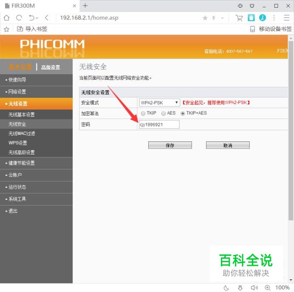Image resolution: width=294 pixels, height=292 pixels.
Task: Go back with the back arrow
Action: [x=47, y=17]
